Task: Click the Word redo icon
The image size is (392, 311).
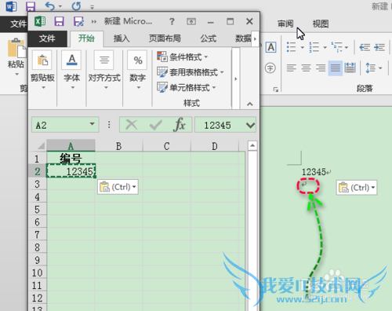Action: pyautogui.click(x=76, y=6)
